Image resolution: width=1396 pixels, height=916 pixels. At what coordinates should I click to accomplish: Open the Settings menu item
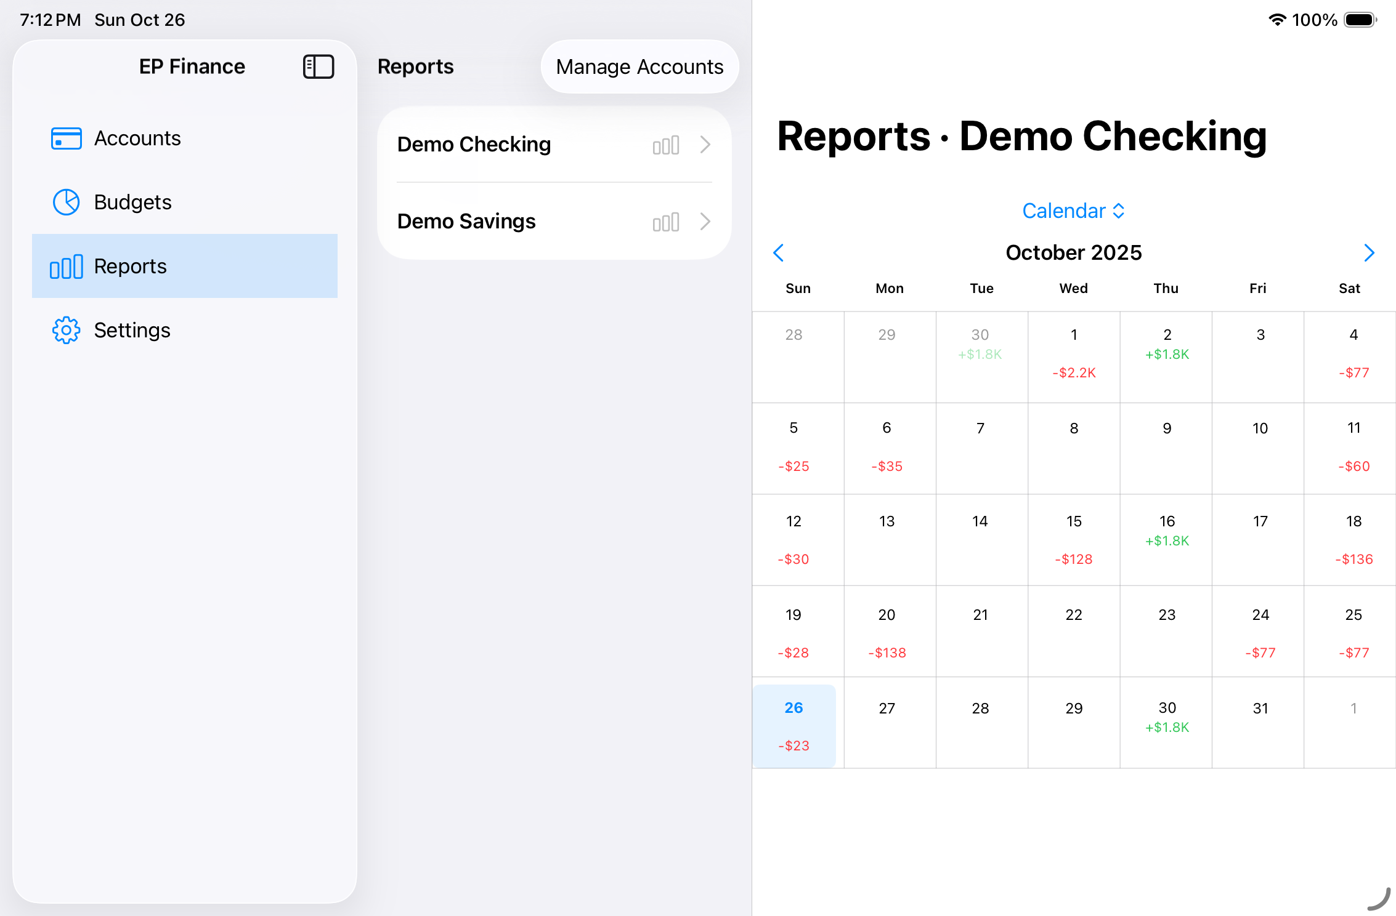[x=132, y=331]
